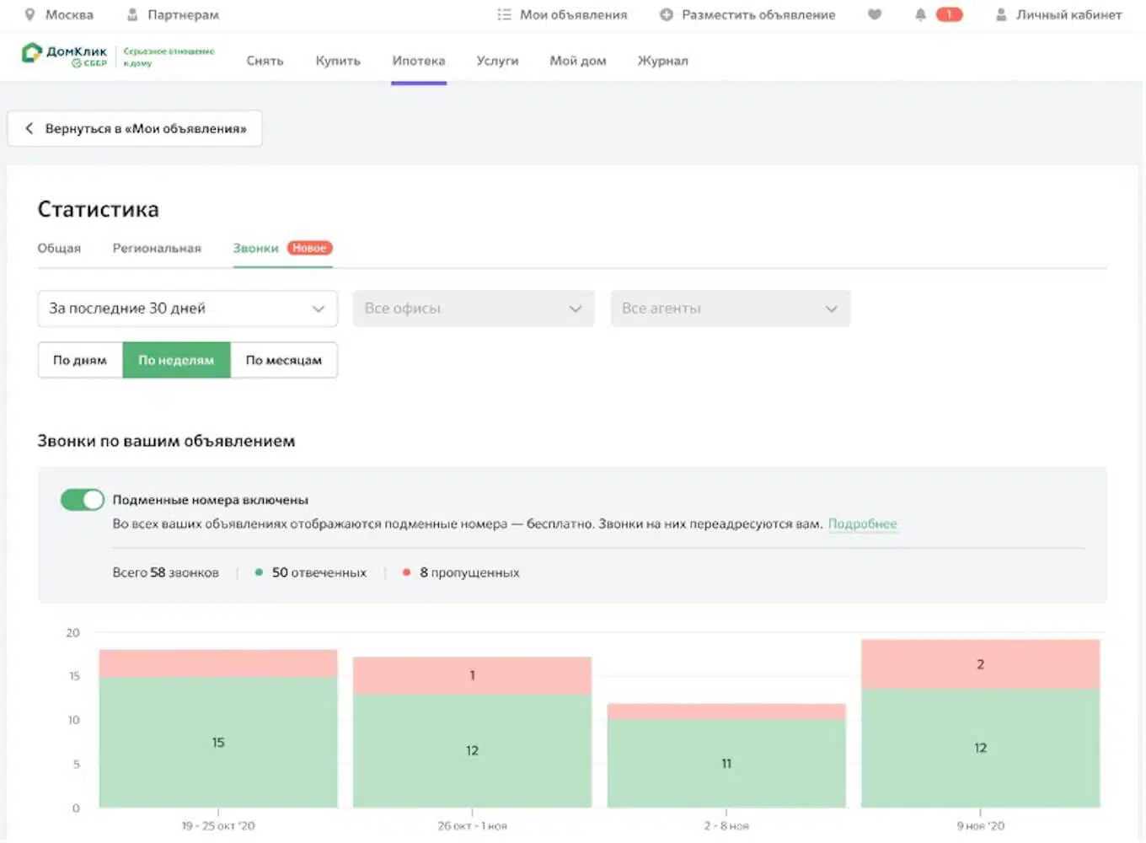Select the По месяцам period option
Image resolution: width=1146 pixels, height=843 pixels.
tap(284, 360)
